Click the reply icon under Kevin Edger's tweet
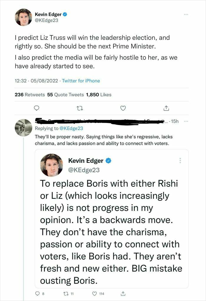This screenshot has width=206, height=301. [x=36, y=108]
